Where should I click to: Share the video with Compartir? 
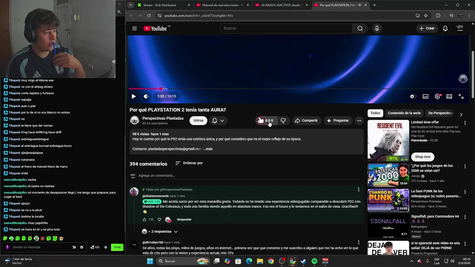coord(306,121)
